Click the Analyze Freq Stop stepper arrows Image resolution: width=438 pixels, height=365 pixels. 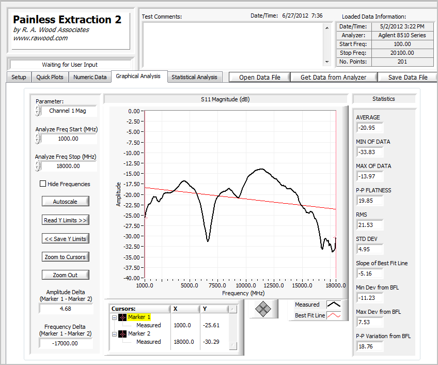click(x=38, y=166)
